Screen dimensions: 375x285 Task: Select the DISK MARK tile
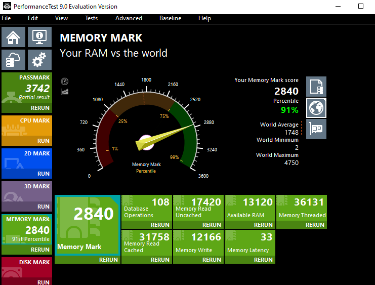(x=27, y=267)
